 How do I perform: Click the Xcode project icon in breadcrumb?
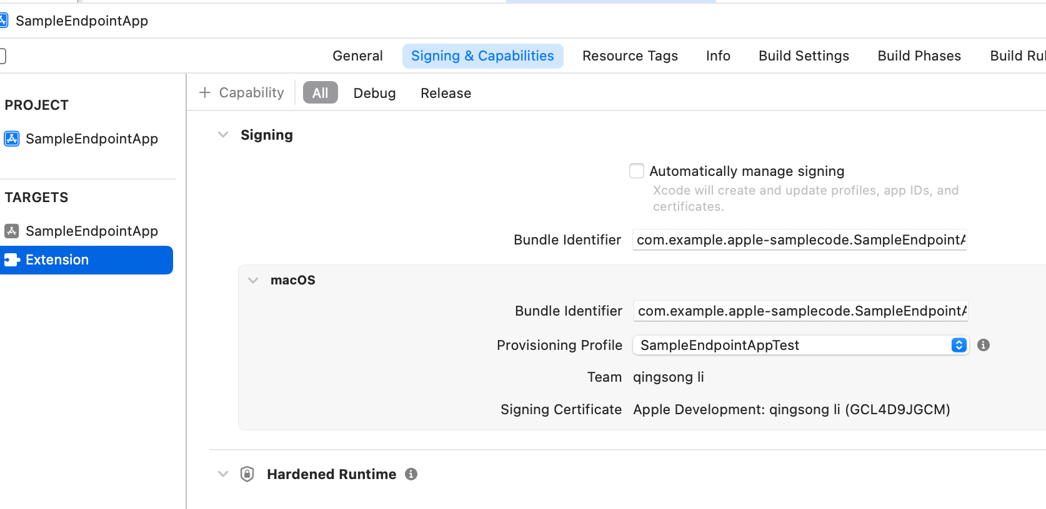point(4,21)
